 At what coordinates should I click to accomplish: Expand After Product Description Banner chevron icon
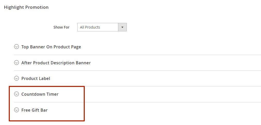click(16, 63)
